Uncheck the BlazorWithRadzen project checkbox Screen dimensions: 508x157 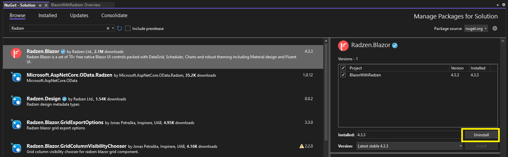point(343,75)
